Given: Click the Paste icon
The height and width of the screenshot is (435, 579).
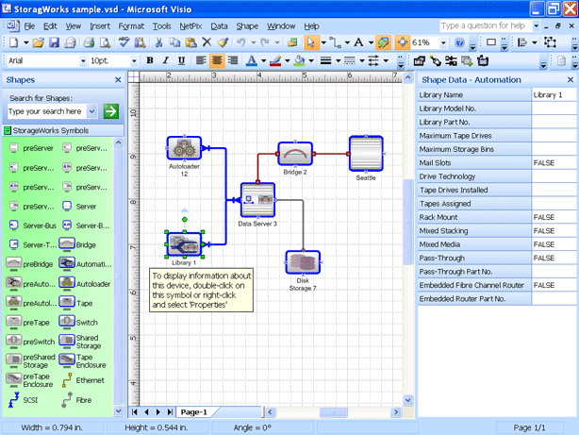Looking at the screenshot, I should (x=190, y=42).
